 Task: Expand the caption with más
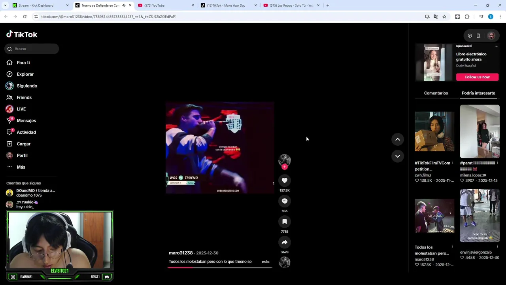[x=266, y=262]
